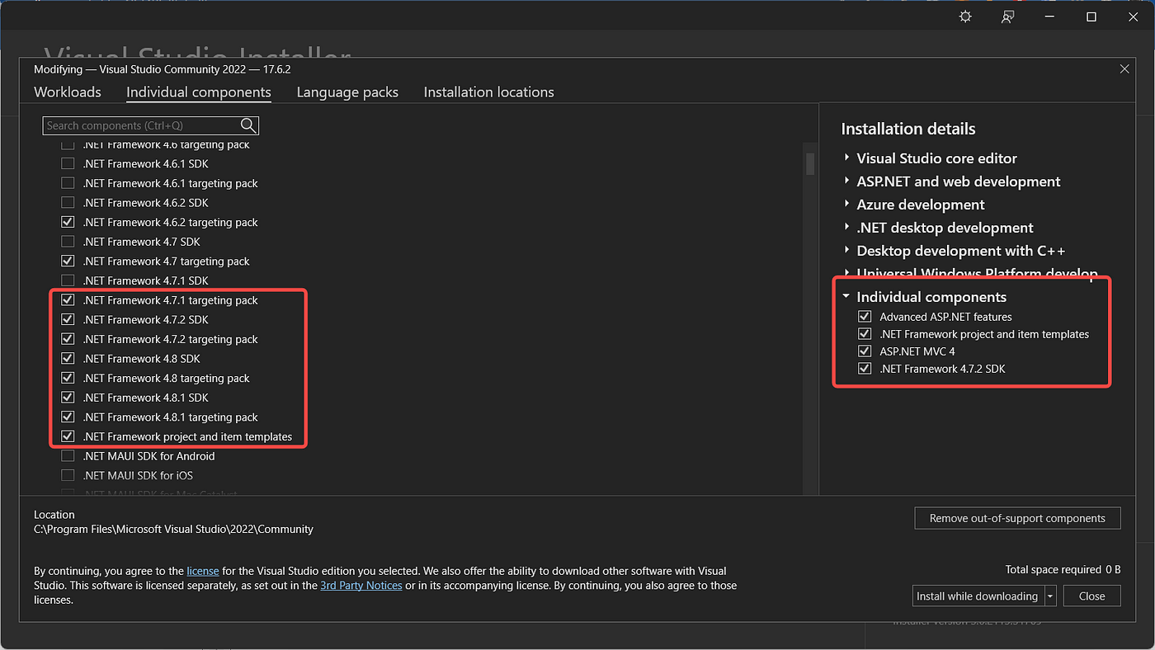Viewport: 1155px width, 650px height.
Task: Toggle .NET Framework 4.8 SDK checkbox
Action: coord(68,359)
